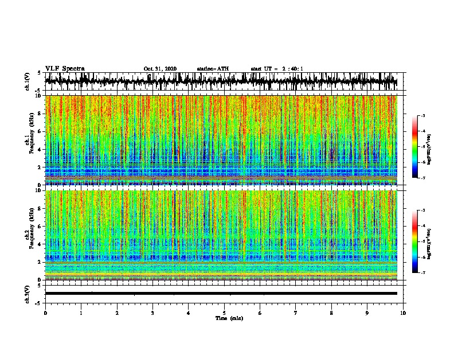Viewport: 454px width, 351px height.
Task: Click the start UT time text
Action: tap(277, 69)
